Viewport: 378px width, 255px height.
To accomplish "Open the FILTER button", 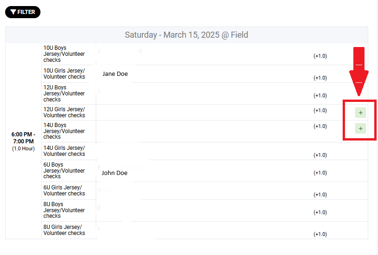I will point(23,12).
